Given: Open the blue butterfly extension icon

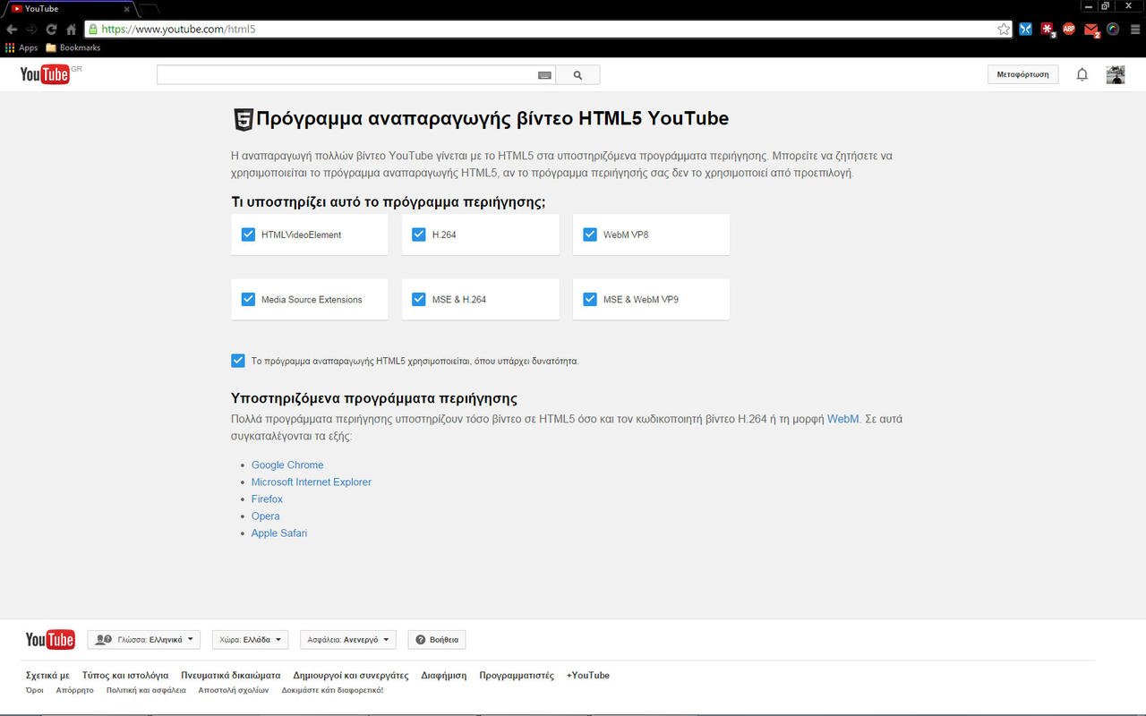Looking at the screenshot, I should [1025, 29].
